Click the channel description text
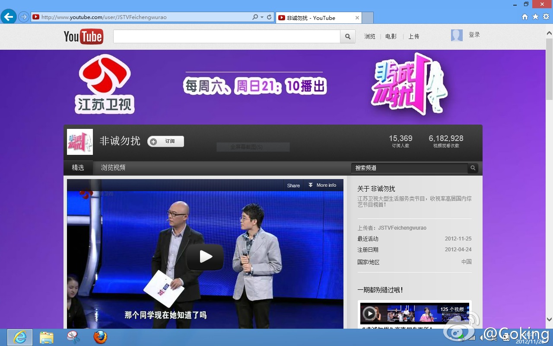The width and height of the screenshot is (553, 346). coord(414,202)
